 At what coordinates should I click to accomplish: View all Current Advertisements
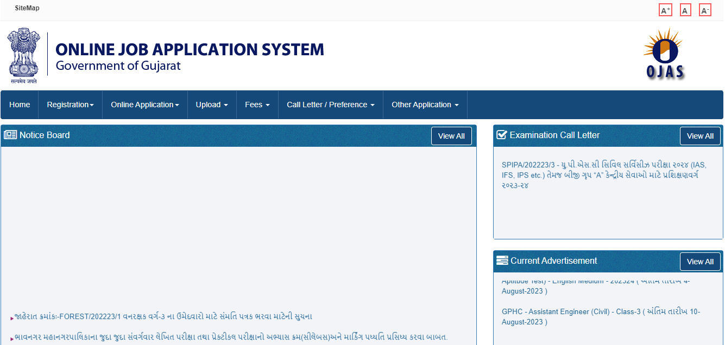click(x=700, y=262)
